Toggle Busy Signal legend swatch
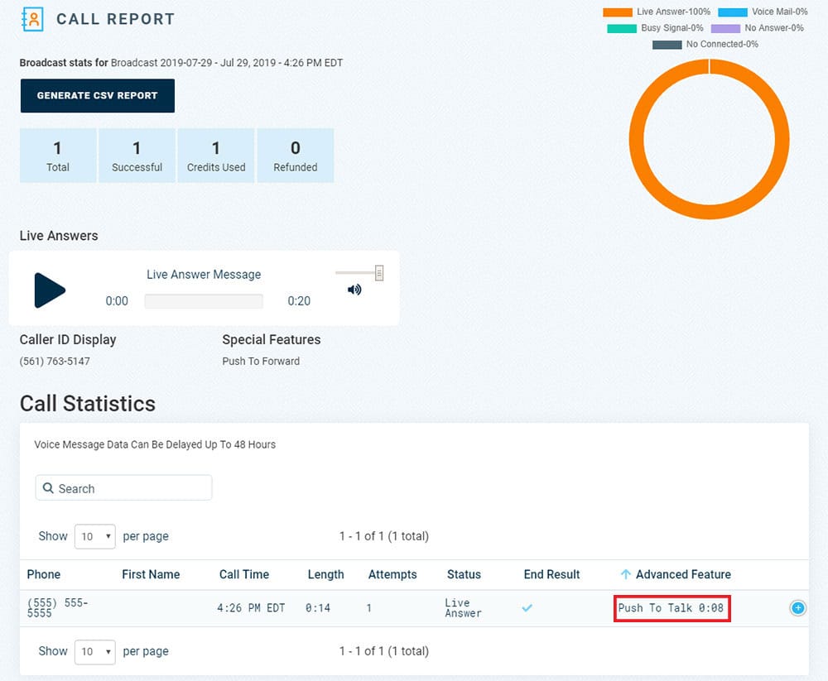828x681 pixels. 622,28
